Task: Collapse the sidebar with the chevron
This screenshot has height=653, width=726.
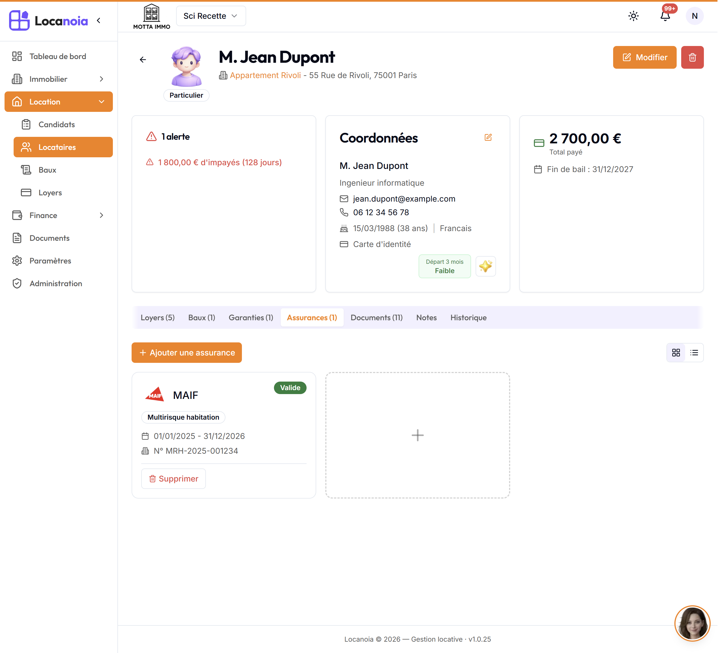Action: [98, 20]
